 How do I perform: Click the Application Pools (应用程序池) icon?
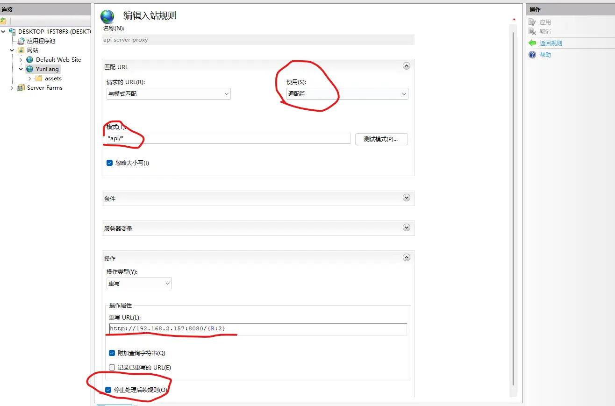coord(21,41)
